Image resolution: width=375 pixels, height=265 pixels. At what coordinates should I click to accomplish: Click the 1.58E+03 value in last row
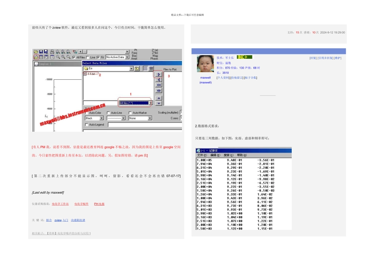coord(204,229)
